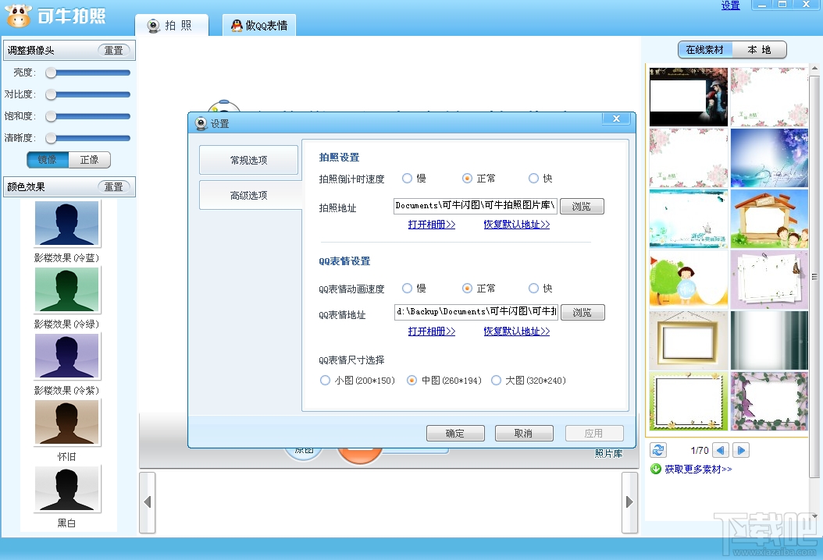Switch to 本地 materials tab
The width and height of the screenshot is (823, 560).
click(x=759, y=49)
